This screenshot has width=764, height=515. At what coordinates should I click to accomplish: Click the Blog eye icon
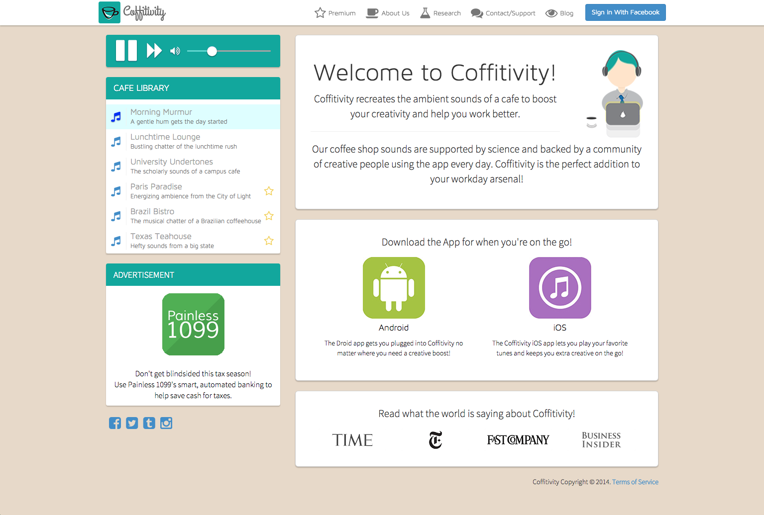click(x=551, y=13)
